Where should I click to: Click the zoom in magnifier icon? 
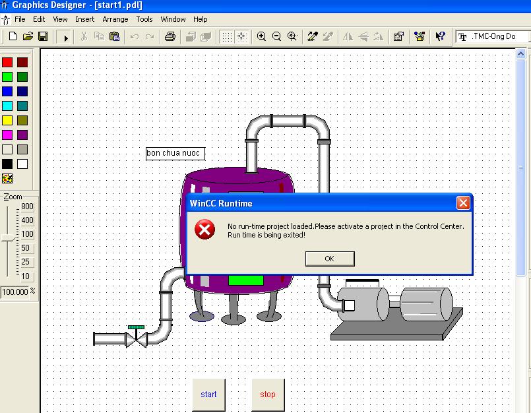point(262,37)
